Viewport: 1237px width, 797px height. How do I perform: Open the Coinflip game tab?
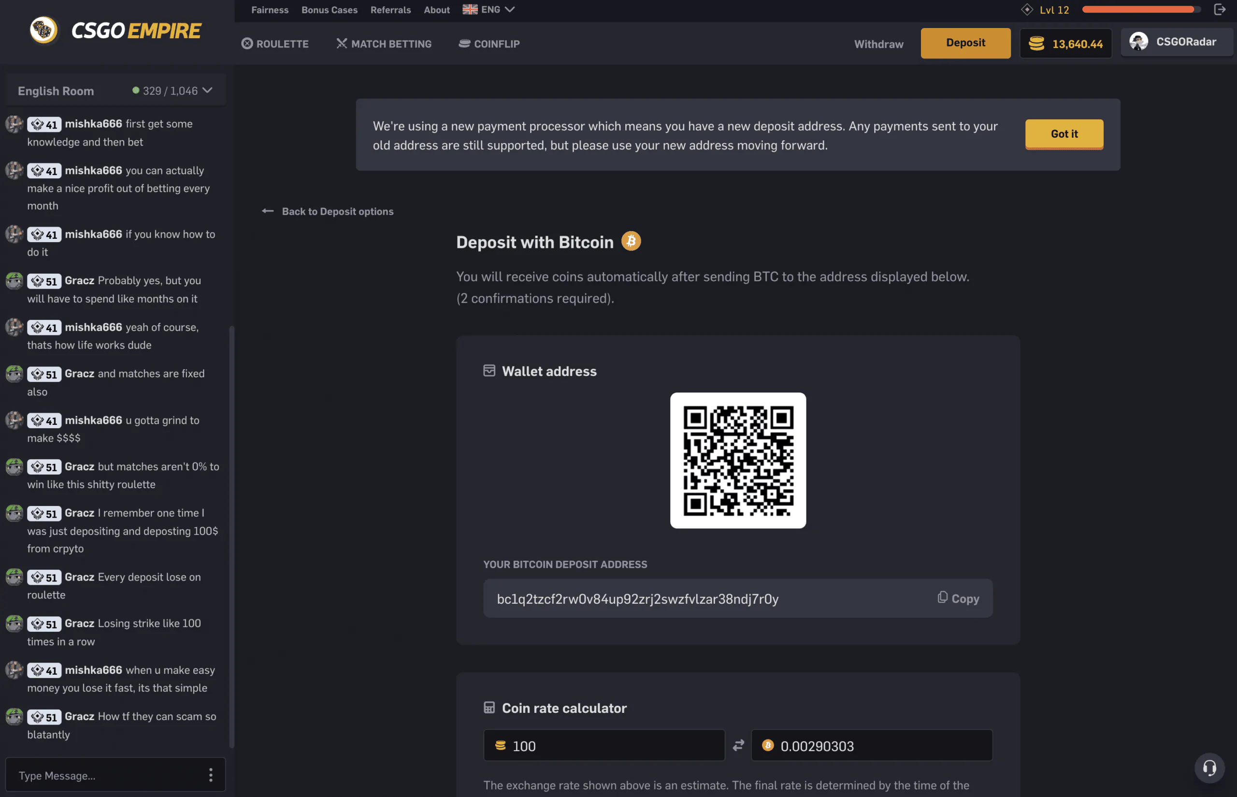pos(489,43)
